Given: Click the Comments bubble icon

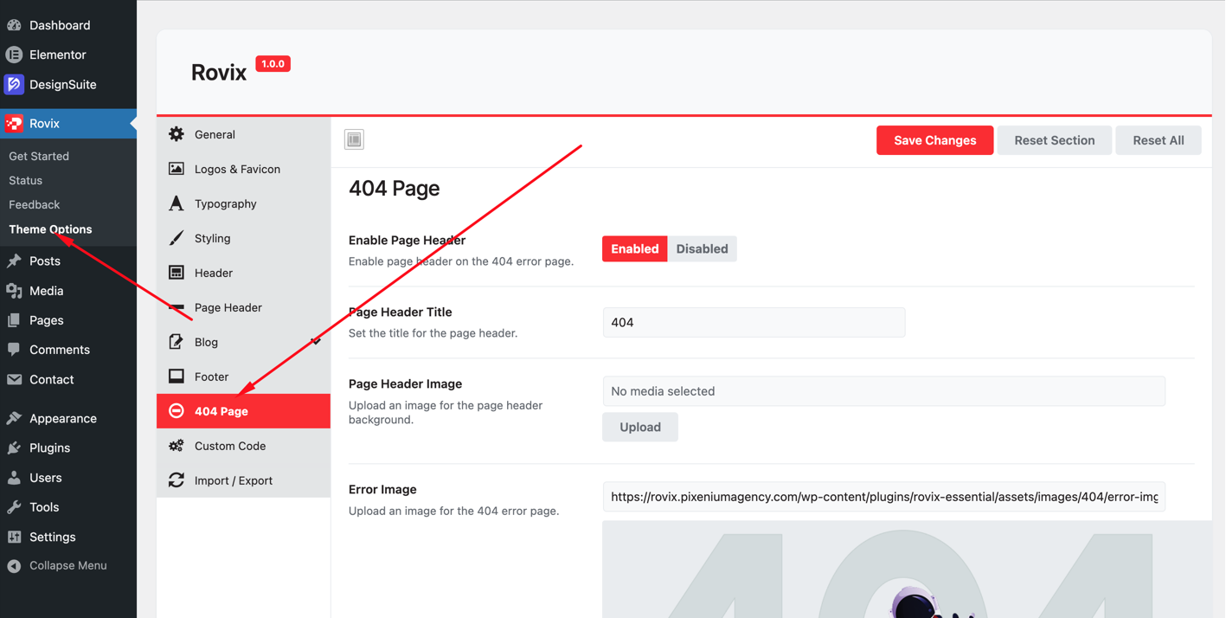Looking at the screenshot, I should 14,350.
